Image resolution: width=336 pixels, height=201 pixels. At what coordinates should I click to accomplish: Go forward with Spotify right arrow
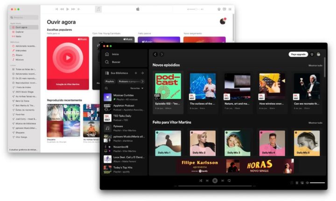(162, 55)
